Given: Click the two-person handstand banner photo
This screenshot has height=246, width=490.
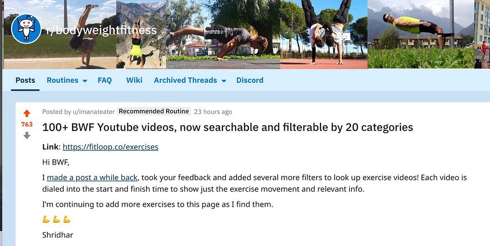Looking at the screenshot, I should pyautogui.click(x=324, y=34).
